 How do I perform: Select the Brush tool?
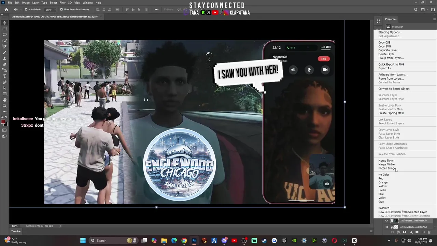click(x=4, y=53)
